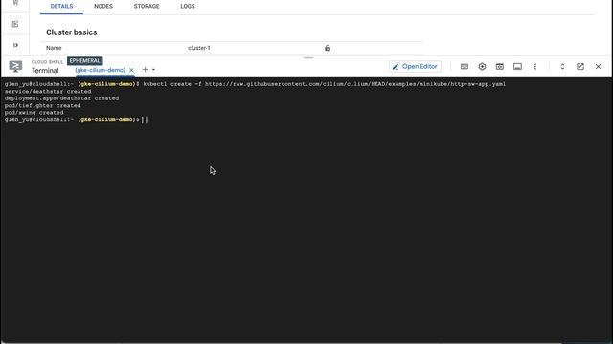Open session information monitor icon
The height and width of the screenshot is (344, 613).
point(517,67)
